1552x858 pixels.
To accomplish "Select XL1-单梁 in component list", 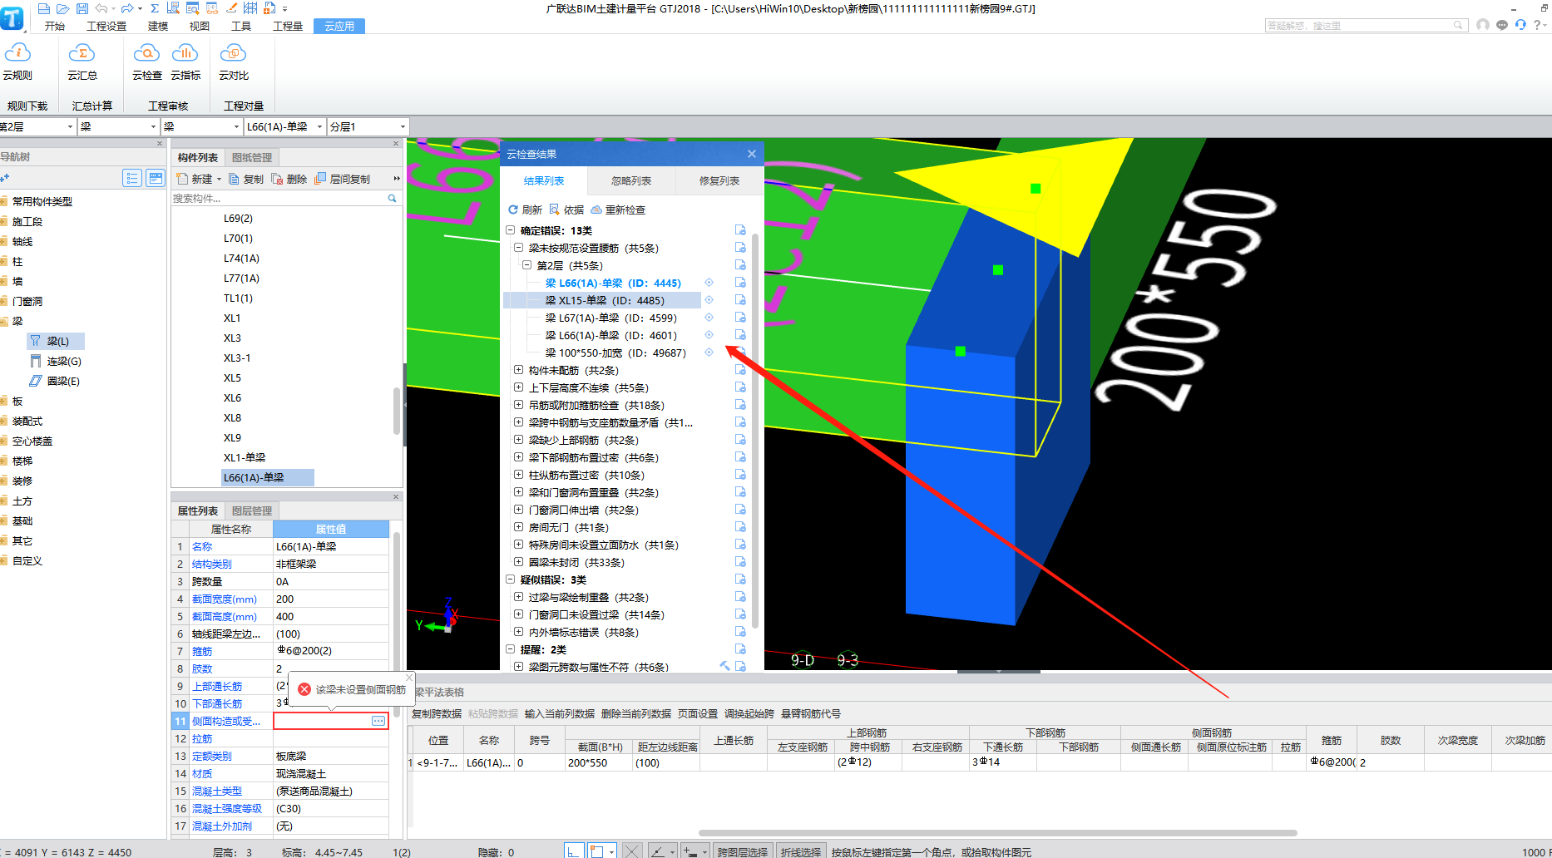I will (x=245, y=457).
